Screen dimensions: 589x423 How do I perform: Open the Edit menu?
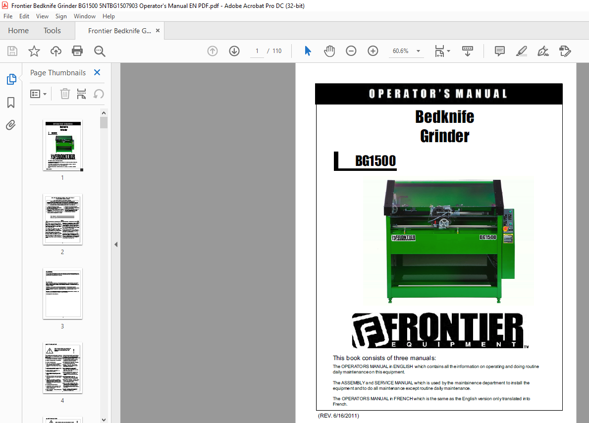(24, 16)
